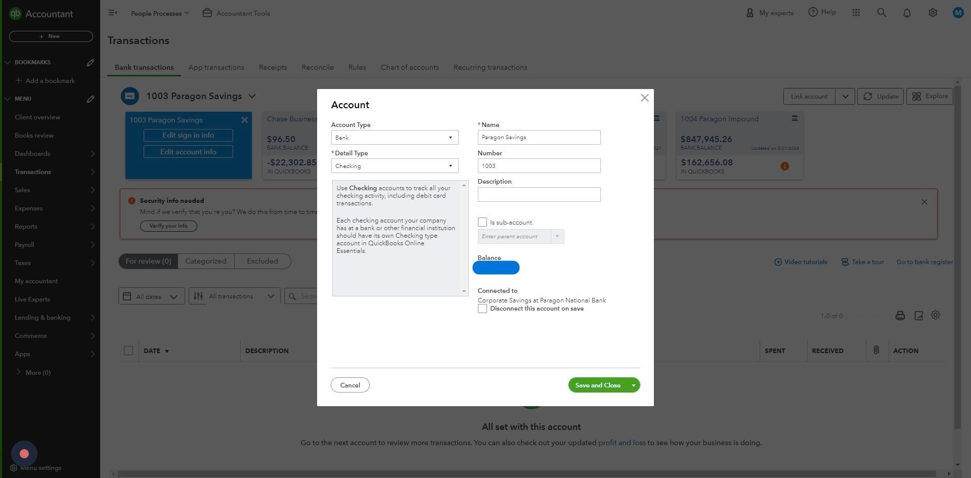
Task: Click the warning icon on Paragon Impound card
Action: [785, 166]
